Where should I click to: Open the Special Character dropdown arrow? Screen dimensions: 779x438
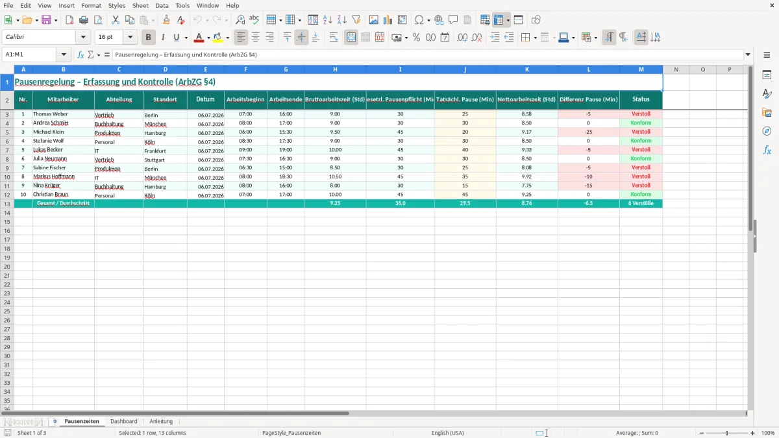429,20
